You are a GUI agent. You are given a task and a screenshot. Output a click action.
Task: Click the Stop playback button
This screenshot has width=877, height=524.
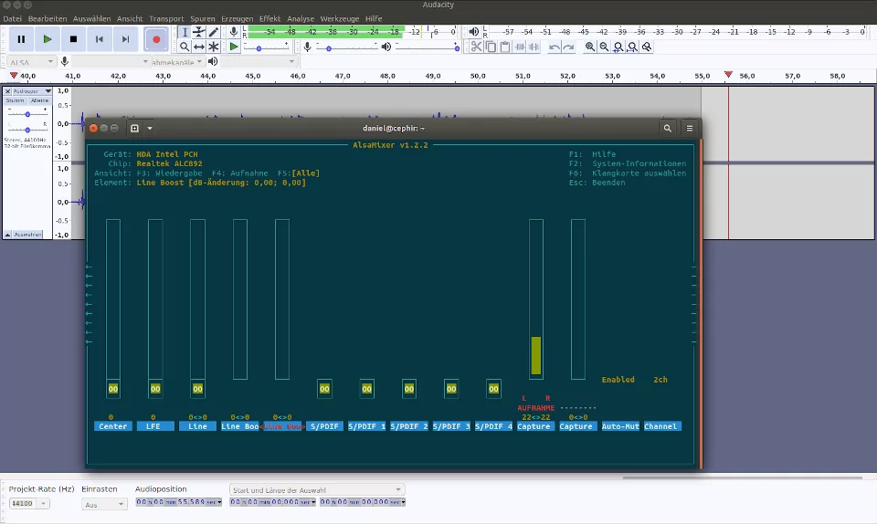coord(73,39)
